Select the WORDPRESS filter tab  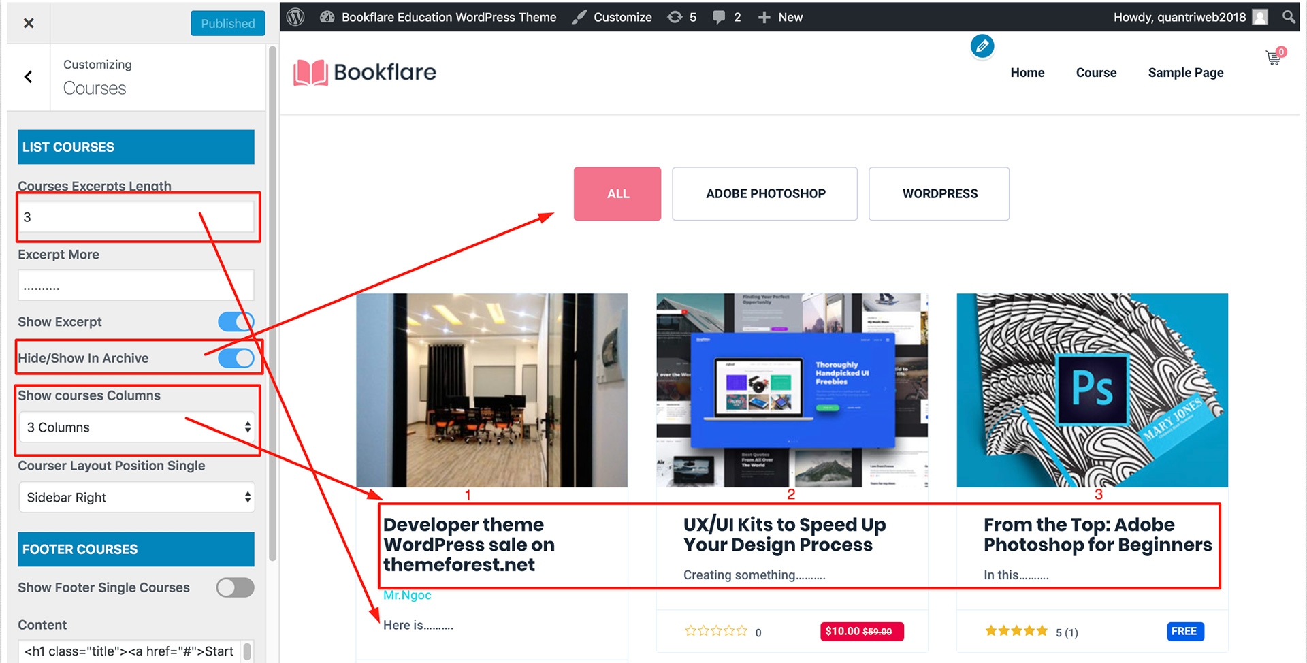[939, 193]
